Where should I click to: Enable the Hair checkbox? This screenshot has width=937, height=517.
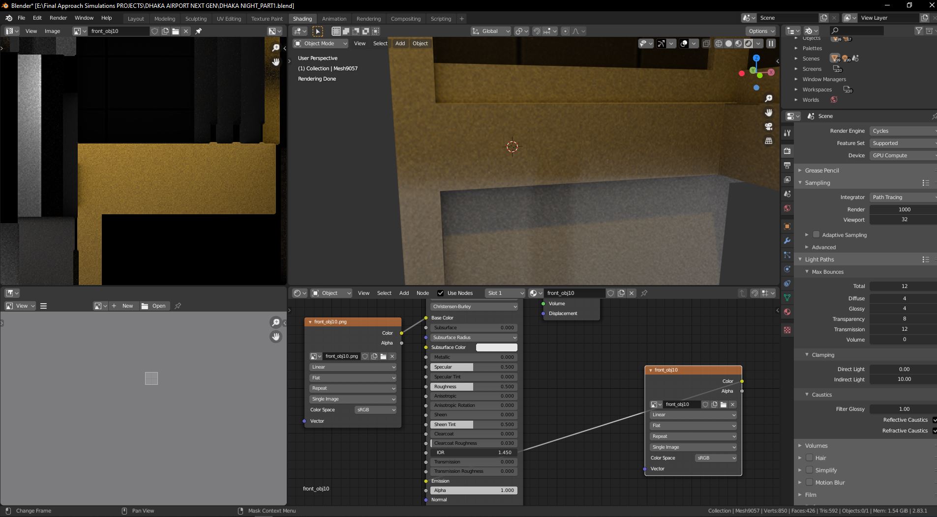pos(809,458)
